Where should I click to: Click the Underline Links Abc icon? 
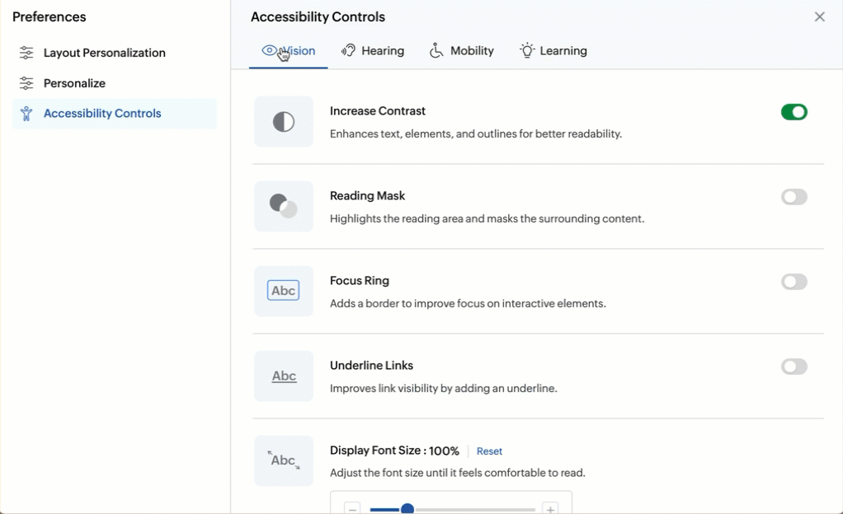283,376
